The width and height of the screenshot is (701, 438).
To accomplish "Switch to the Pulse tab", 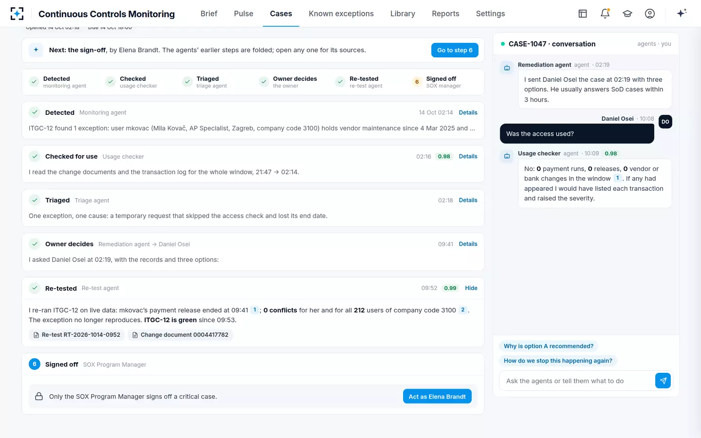I will click(243, 14).
